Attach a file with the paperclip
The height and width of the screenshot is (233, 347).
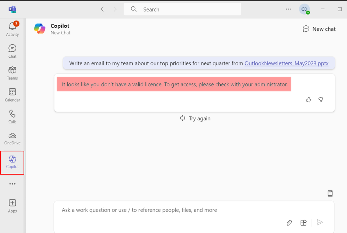tap(289, 223)
